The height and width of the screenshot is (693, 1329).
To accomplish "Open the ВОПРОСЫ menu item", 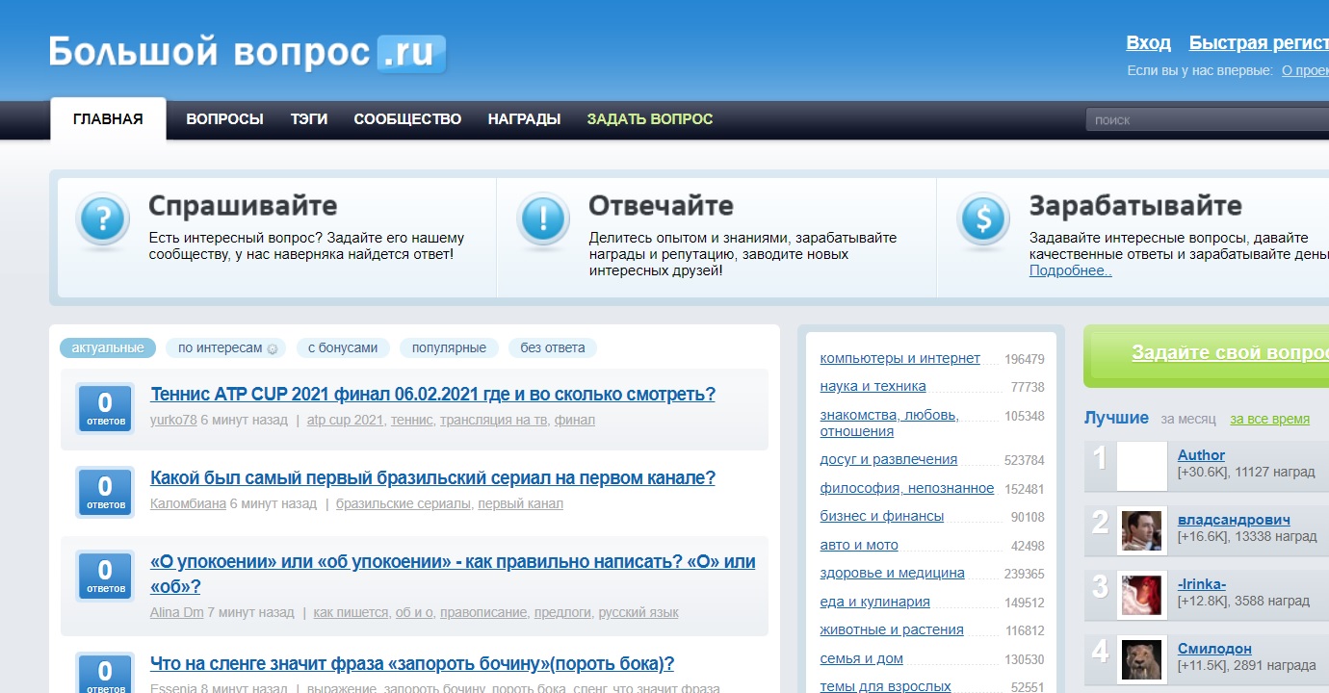I will tap(224, 119).
